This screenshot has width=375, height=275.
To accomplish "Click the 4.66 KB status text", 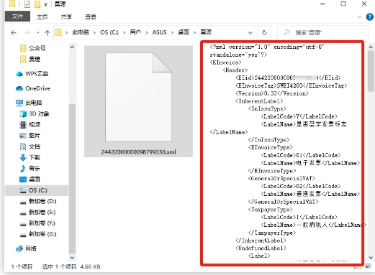I will (x=90, y=266).
